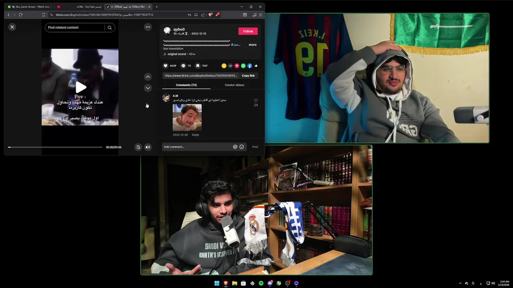Go to the next video arrow

click(x=148, y=88)
